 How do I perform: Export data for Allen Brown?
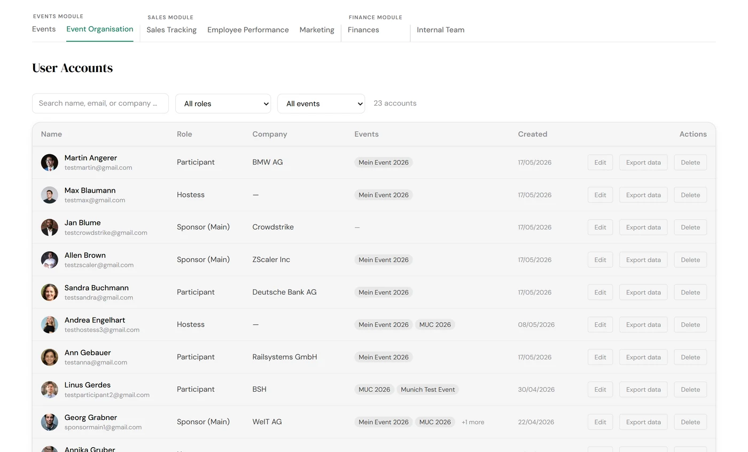(x=643, y=260)
